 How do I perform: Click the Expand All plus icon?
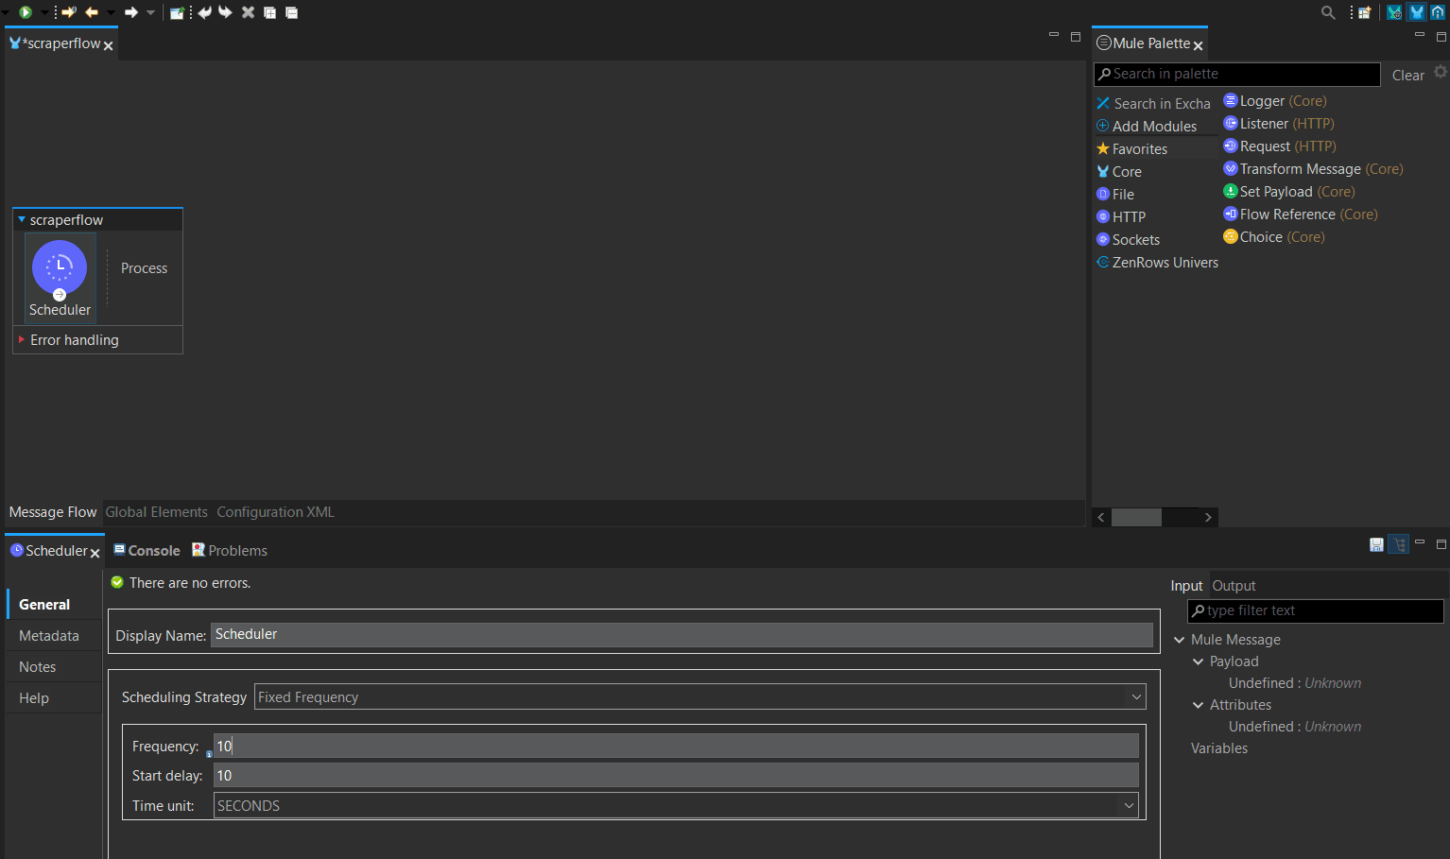(x=269, y=12)
